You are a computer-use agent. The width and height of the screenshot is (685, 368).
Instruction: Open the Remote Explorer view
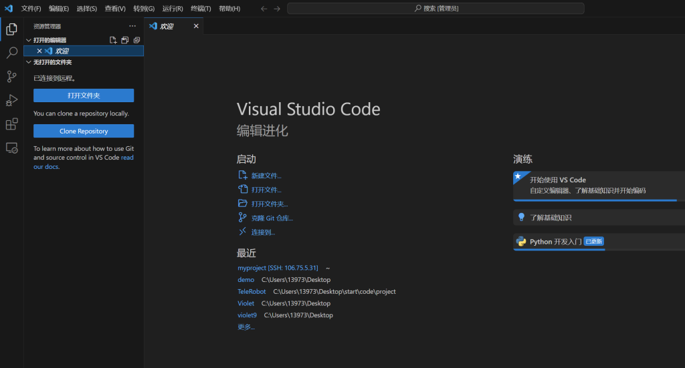pos(12,148)
